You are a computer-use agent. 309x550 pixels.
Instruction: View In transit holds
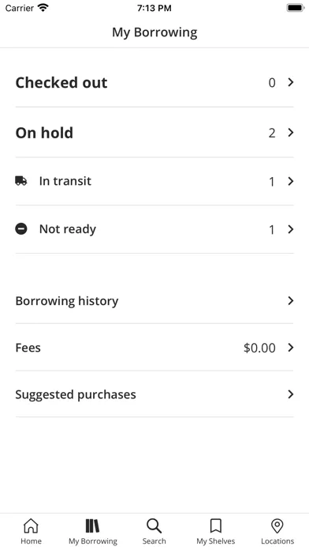coord(154,181)
